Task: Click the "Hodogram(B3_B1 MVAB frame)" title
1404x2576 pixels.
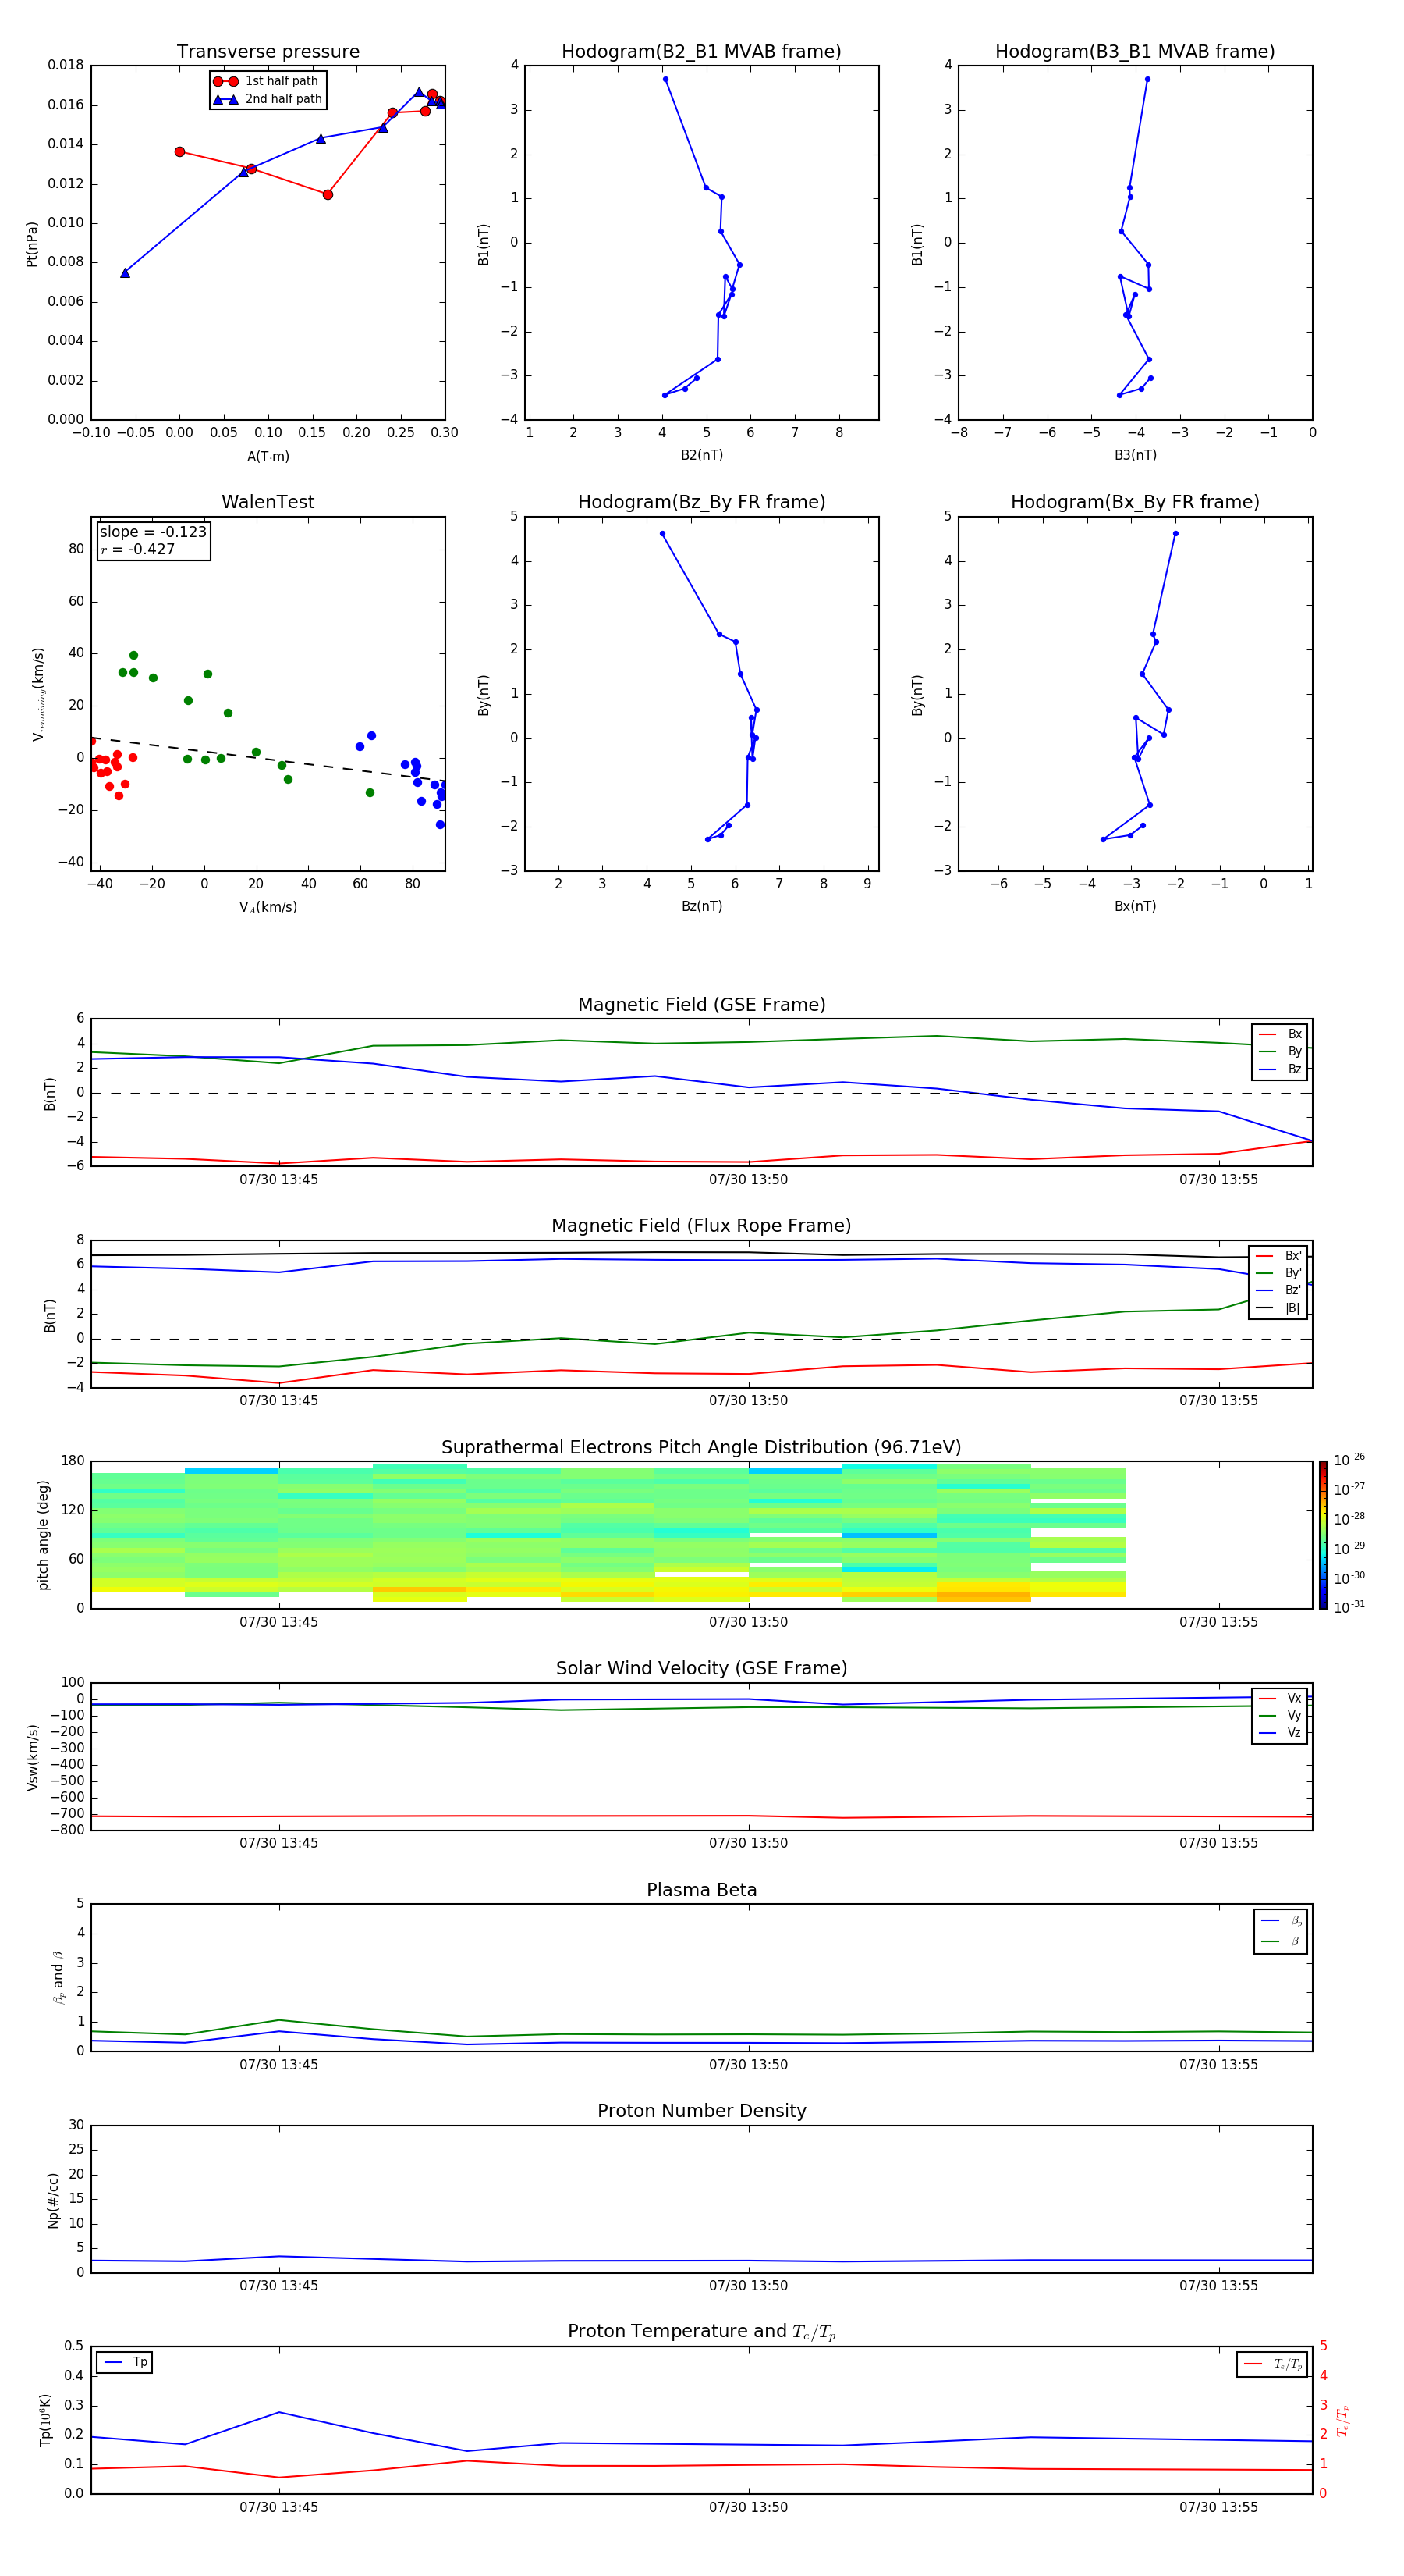Action: pos(1135,52)
